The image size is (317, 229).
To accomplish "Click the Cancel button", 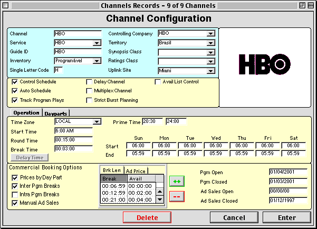I will (x=234, y=217).
